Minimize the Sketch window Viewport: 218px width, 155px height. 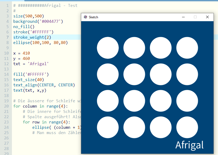(x=183, y=17)
